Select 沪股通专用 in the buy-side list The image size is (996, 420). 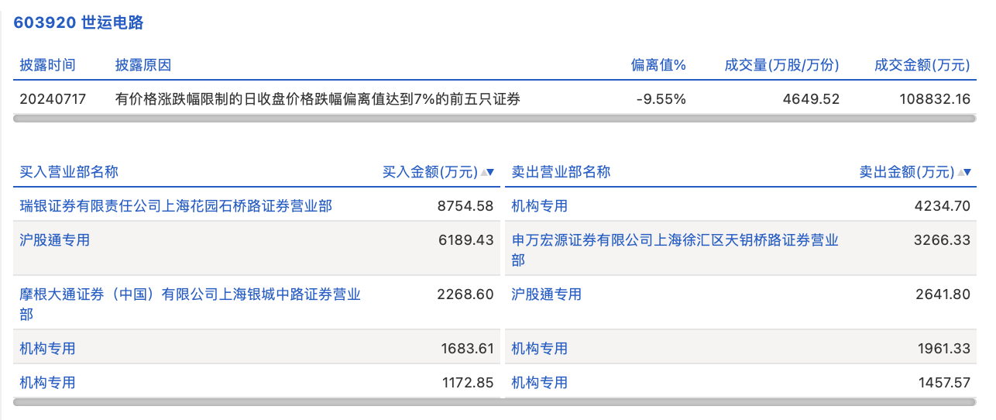pos(55,240)
